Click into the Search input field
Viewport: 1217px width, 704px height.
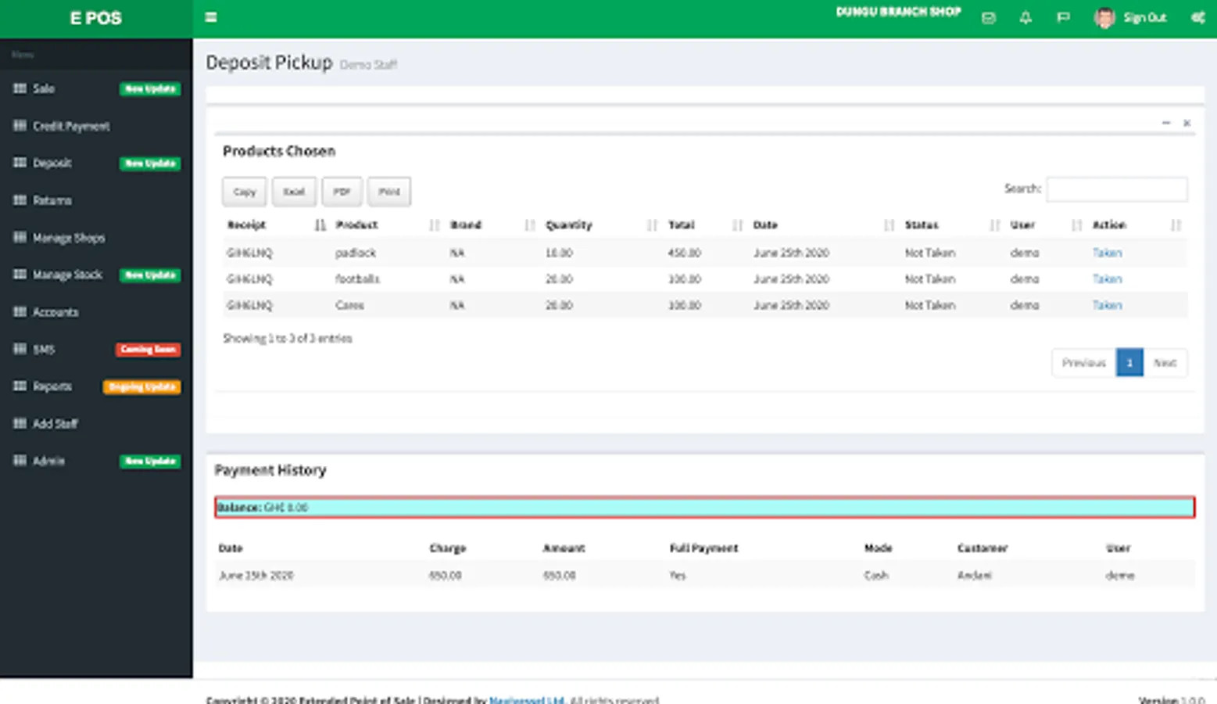point(1116,189)
